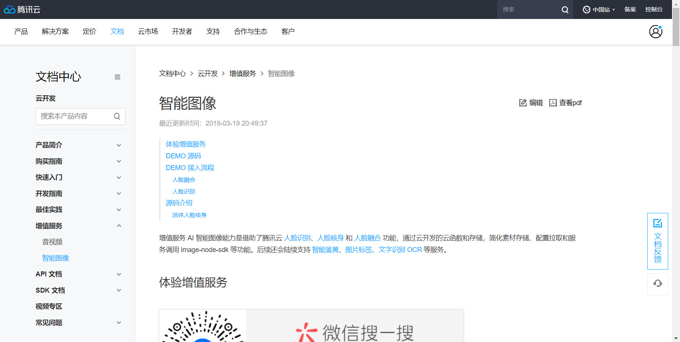Click the scrollbar up arrow
Image resolution: width=680 pixels, height=342 pixels.
[676, 3]
